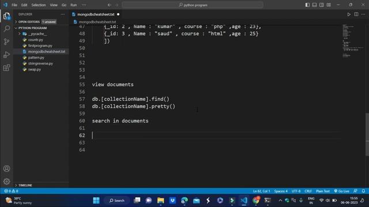
Task: Place cursor on line 57 db.find() text
Action: tap(131, 99)
